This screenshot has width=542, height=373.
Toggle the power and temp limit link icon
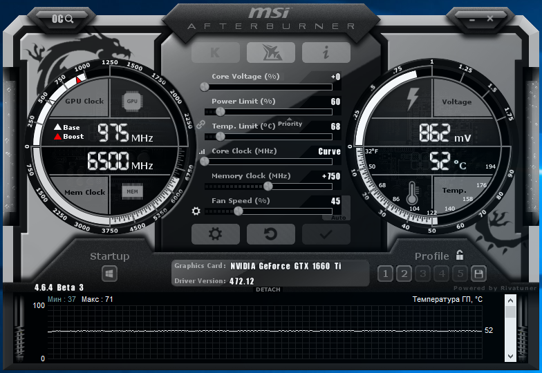coord(200,124)
